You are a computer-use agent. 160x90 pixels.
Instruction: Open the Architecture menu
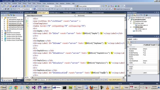click(x=50, y=3)
